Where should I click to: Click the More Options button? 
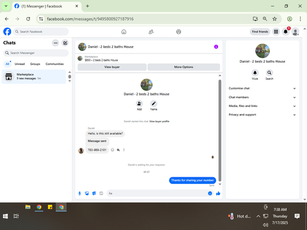click(184, 67)
